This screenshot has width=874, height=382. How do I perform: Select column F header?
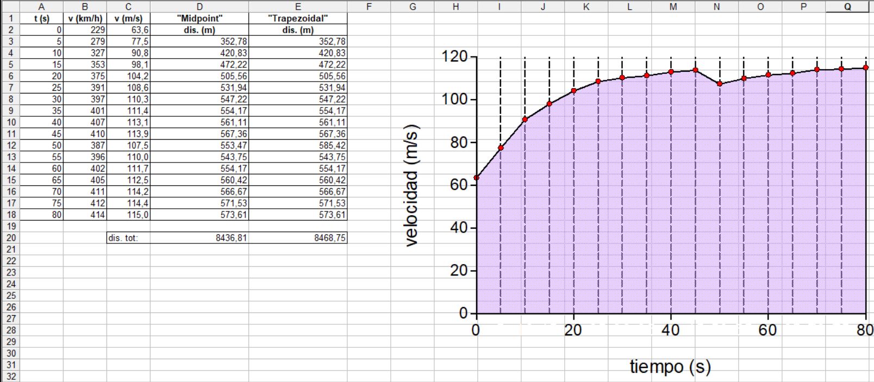point(369,7)
